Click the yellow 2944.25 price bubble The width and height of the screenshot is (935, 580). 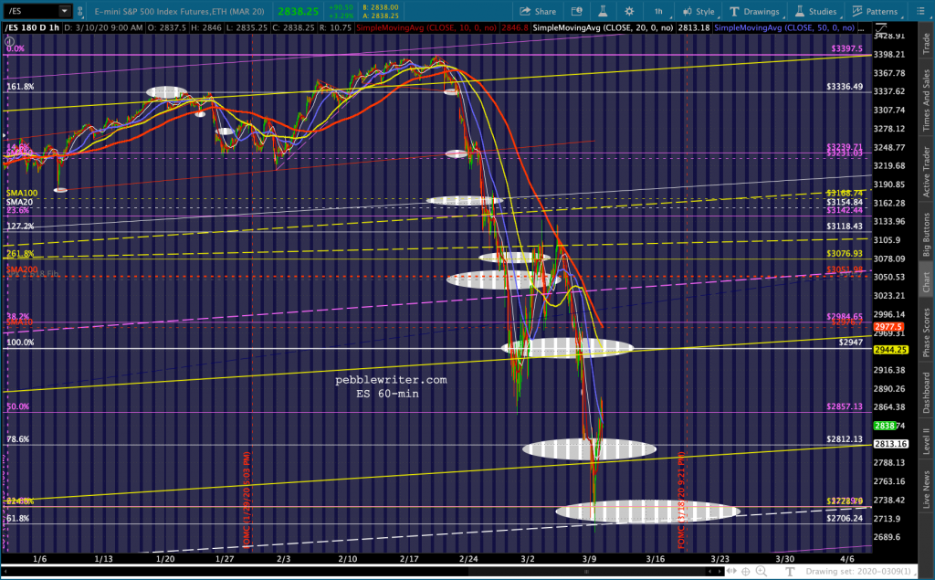[x=891, y=350]
